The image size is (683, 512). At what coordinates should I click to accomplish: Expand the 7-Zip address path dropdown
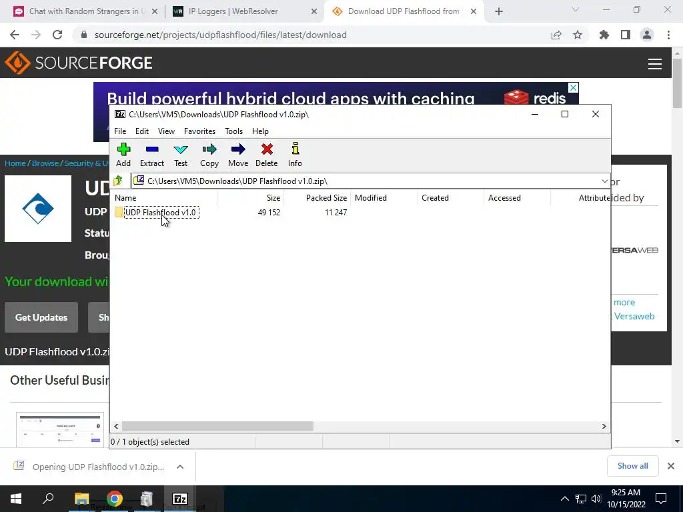click(604, 181)
